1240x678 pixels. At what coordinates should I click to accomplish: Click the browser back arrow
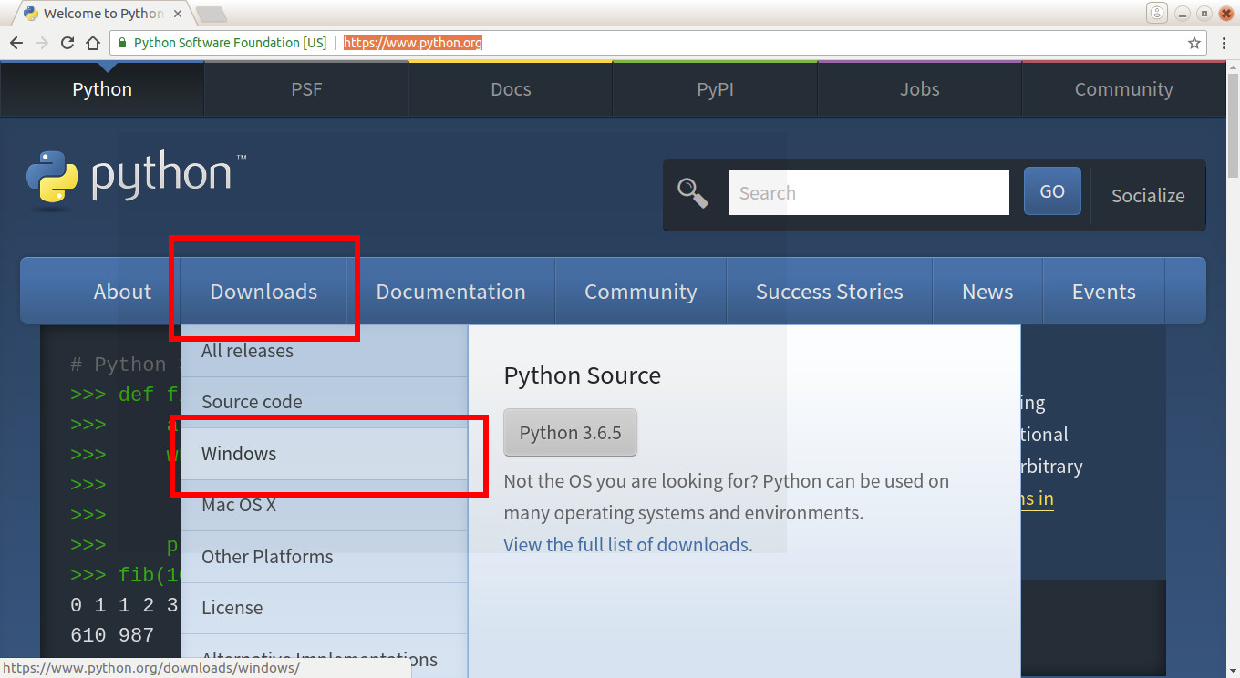pos(16,43)
